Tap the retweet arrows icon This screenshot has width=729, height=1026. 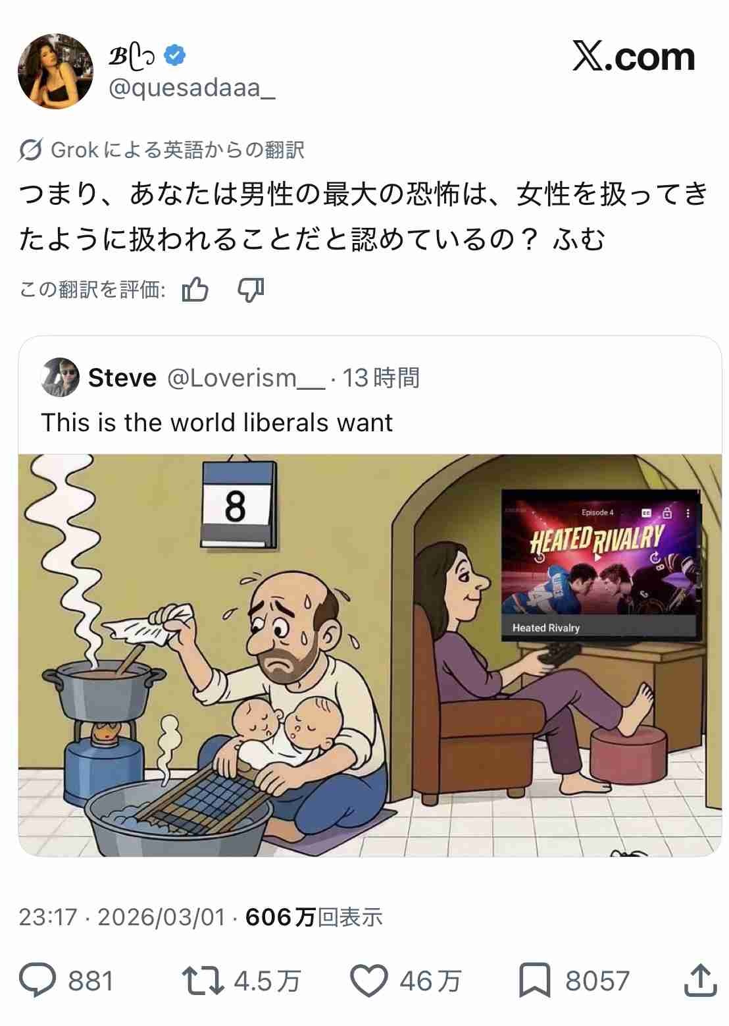coord(203,981)
